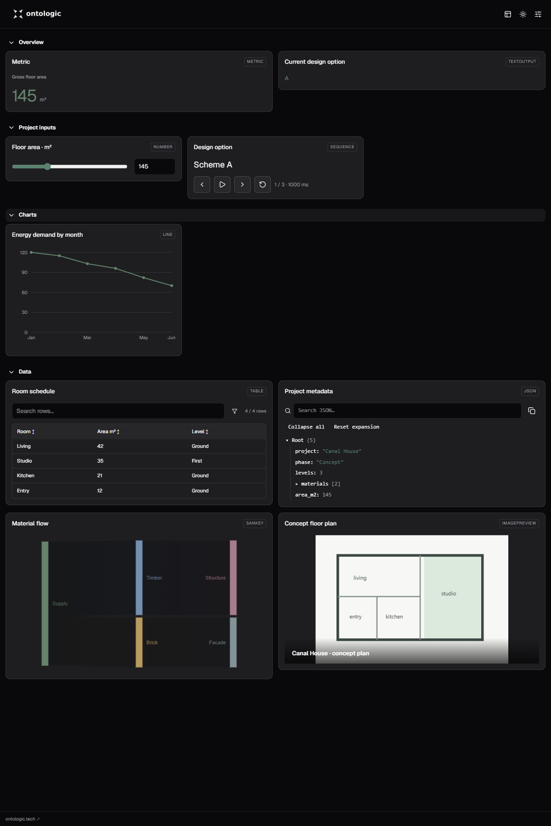
Task: Click the 4 / 4 rows counter
Action: coord(255,411)
